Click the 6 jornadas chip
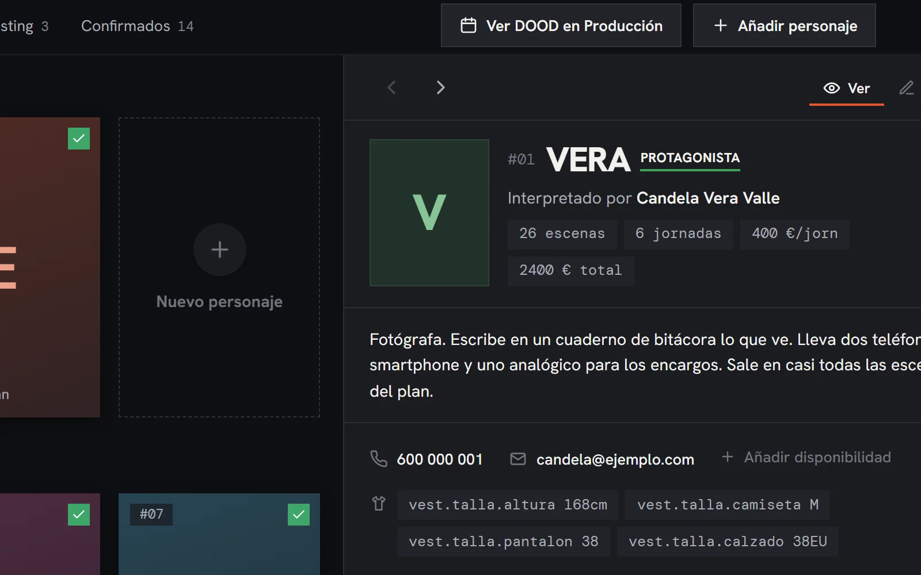The width and height of the screenshot is (921, 575). pos(678,234)
